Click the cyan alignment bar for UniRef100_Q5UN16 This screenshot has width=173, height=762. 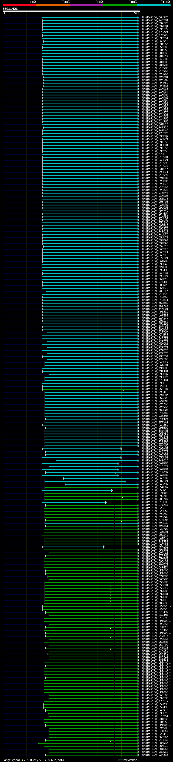tap(77, 490)
